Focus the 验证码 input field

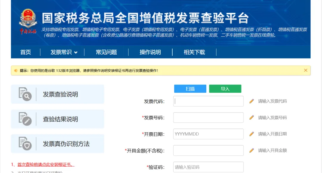tap(208, 167)
